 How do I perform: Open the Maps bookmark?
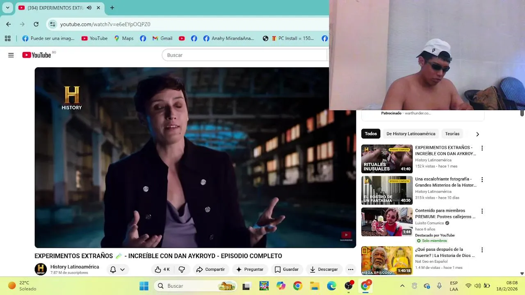click(x=123, y=39)
